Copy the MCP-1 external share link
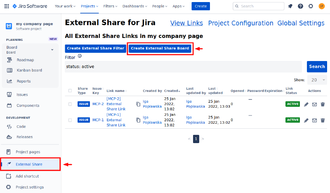Screen dimensions: 330x193 click(138, 120)
